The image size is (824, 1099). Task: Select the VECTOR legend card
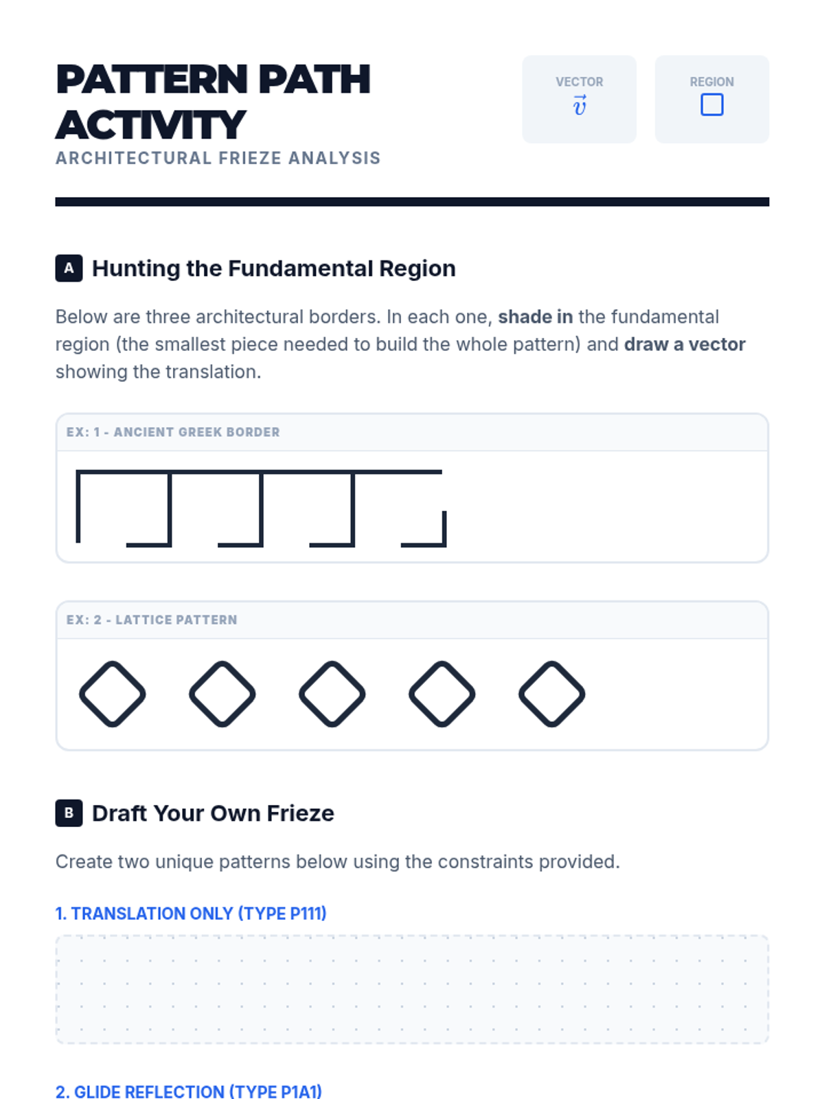[580, 100]
